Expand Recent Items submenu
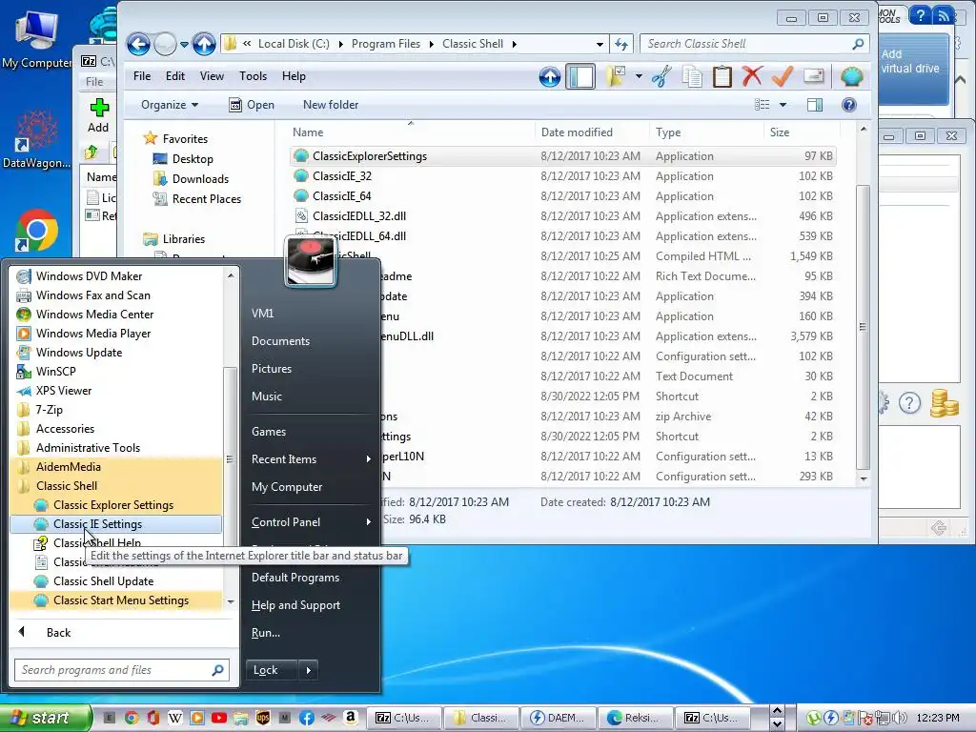 [312, 458]
